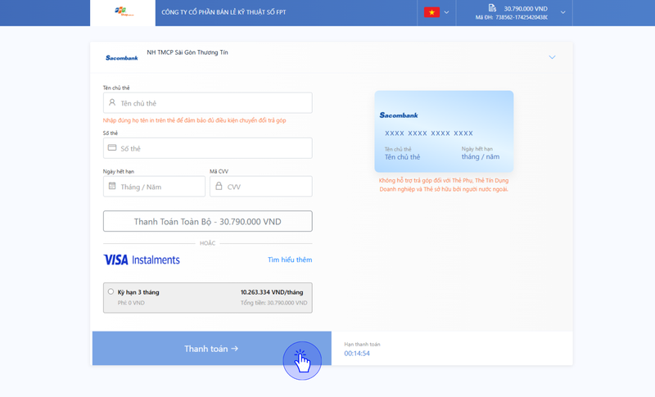Image resolution: width=655 pixels, height=397 pixels.
Task: Click the Tháng / Năm expiry field
Action: pyautogui.click(x=154, y=187)
